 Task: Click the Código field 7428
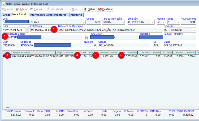pyautogui.click(x=93, y=22)
